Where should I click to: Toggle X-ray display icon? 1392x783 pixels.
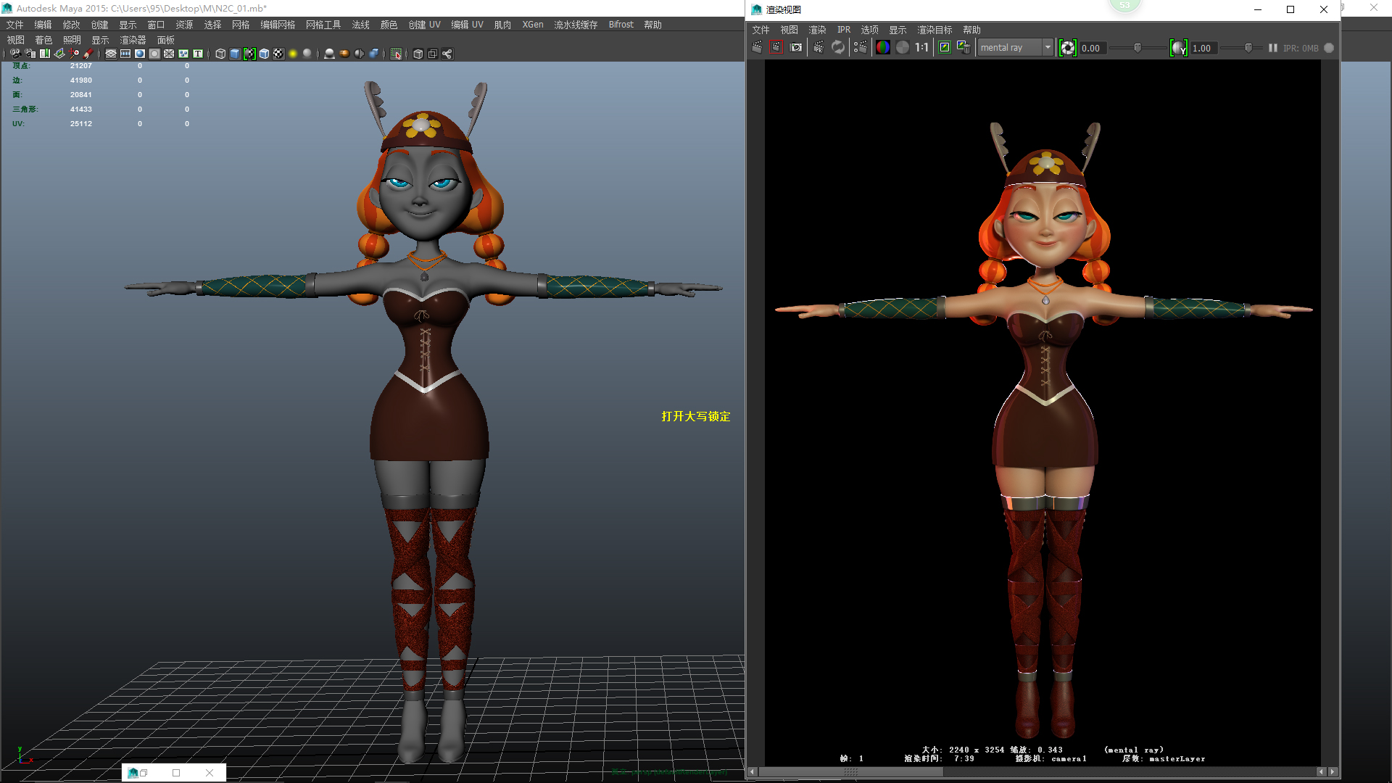point(418,54)
